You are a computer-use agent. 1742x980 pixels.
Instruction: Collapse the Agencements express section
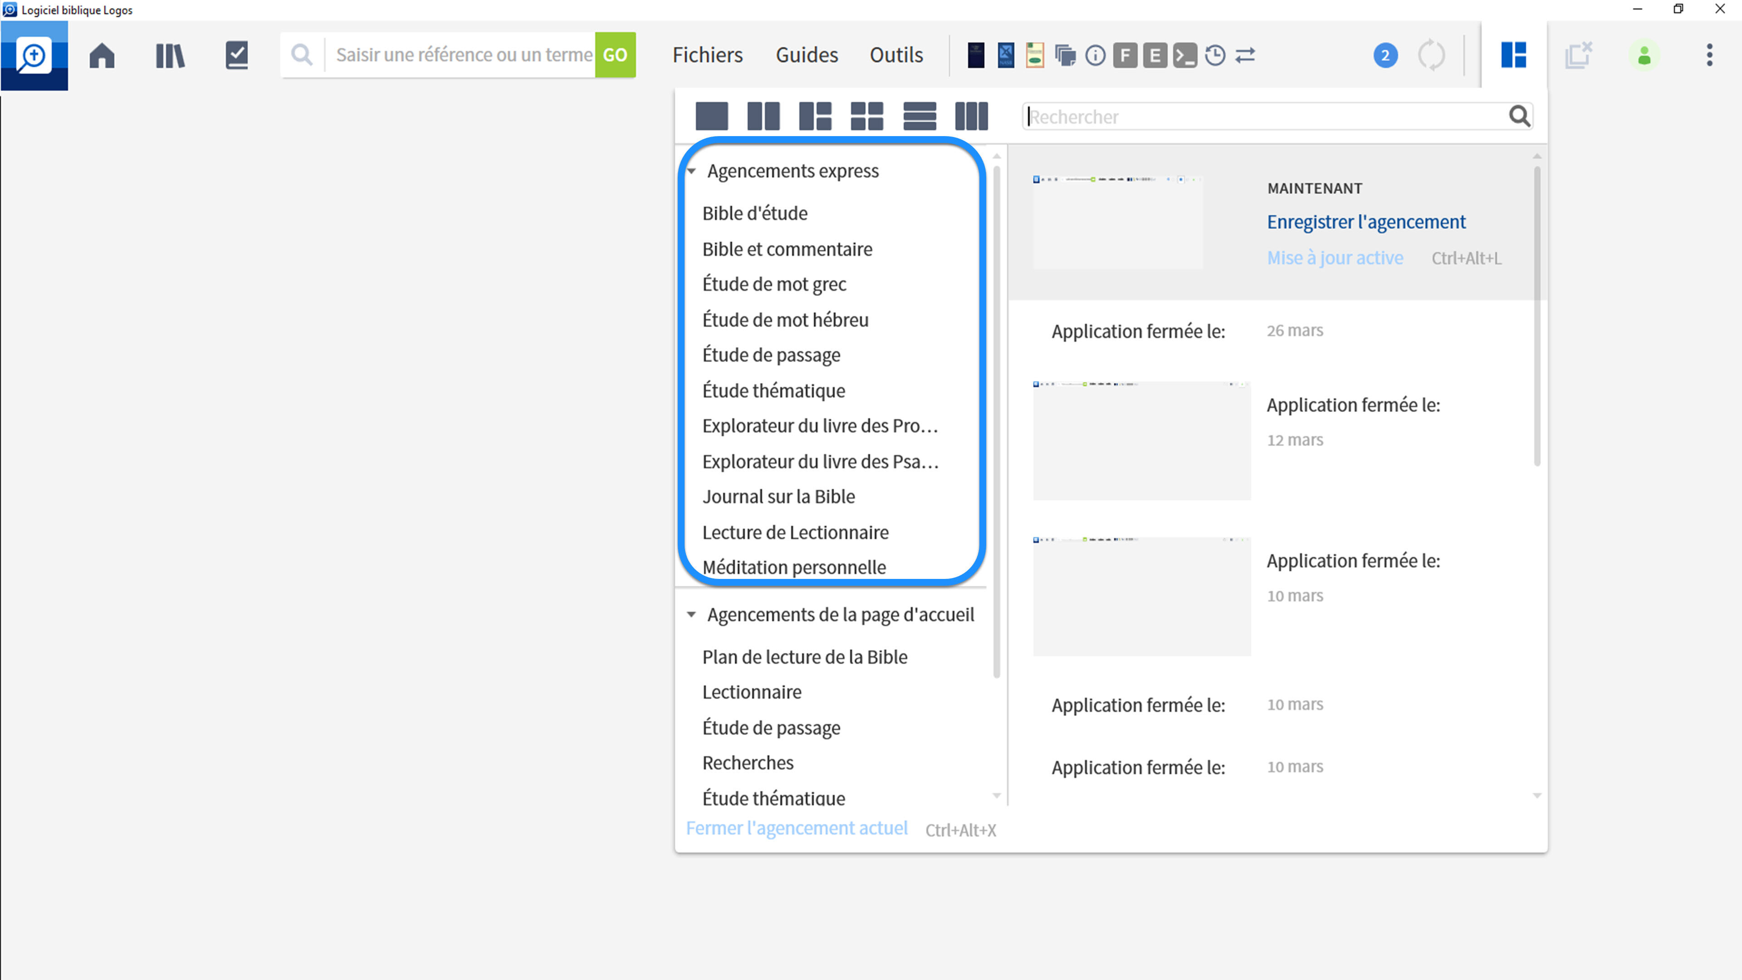691,171
